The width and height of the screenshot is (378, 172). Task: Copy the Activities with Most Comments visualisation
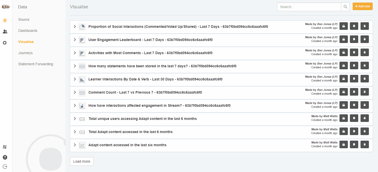354,52
